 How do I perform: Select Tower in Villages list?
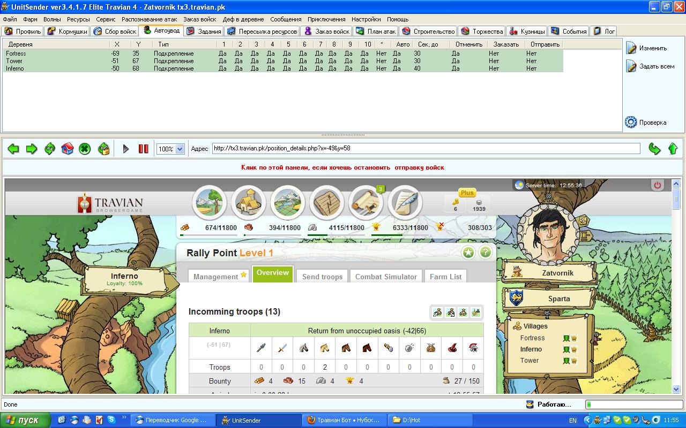click(530, 361)
